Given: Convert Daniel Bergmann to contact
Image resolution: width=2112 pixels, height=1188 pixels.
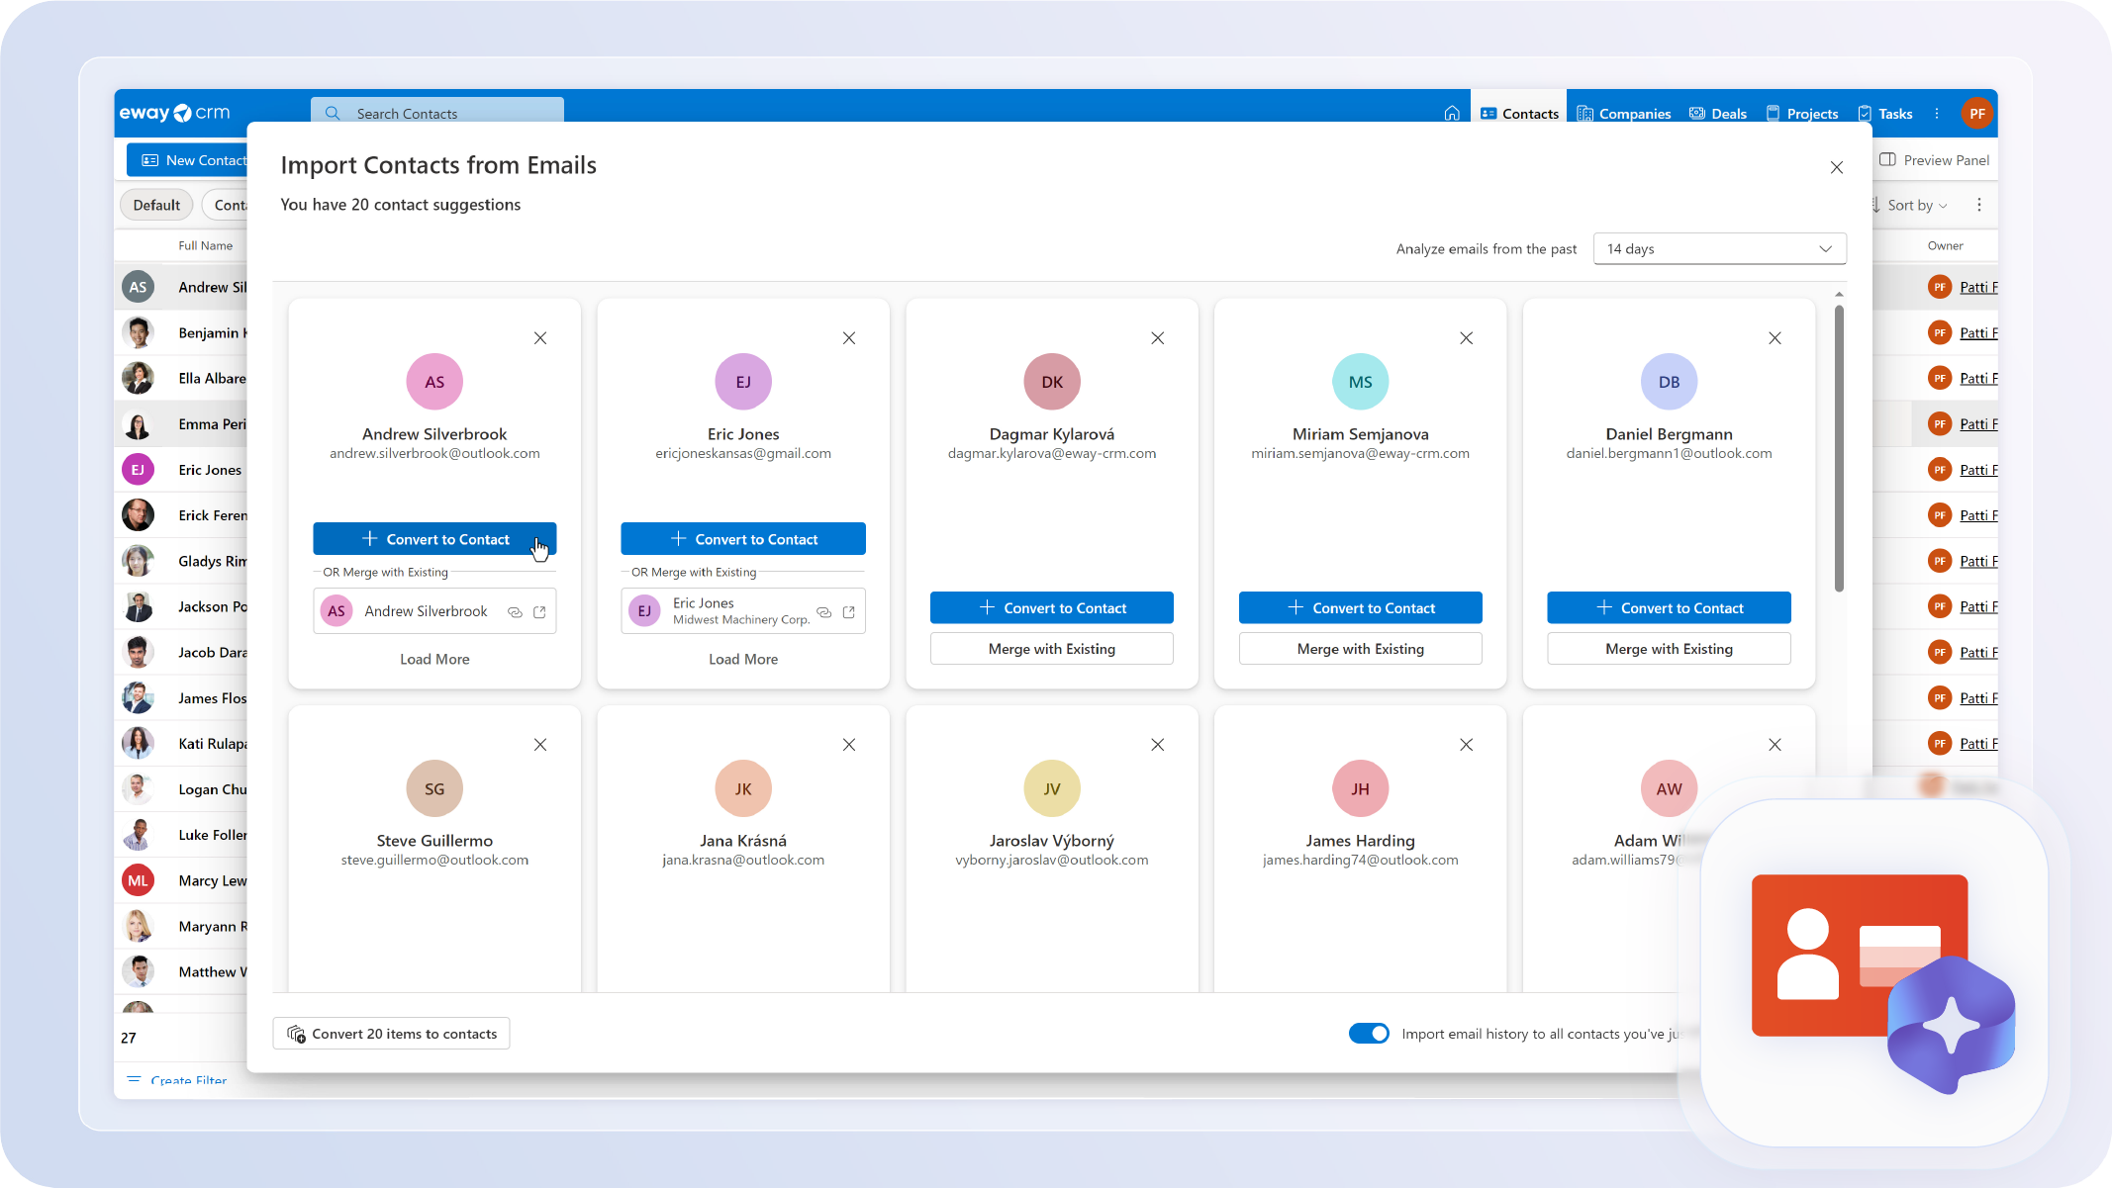Looking at the screenshot, I should pos(1669,608).
